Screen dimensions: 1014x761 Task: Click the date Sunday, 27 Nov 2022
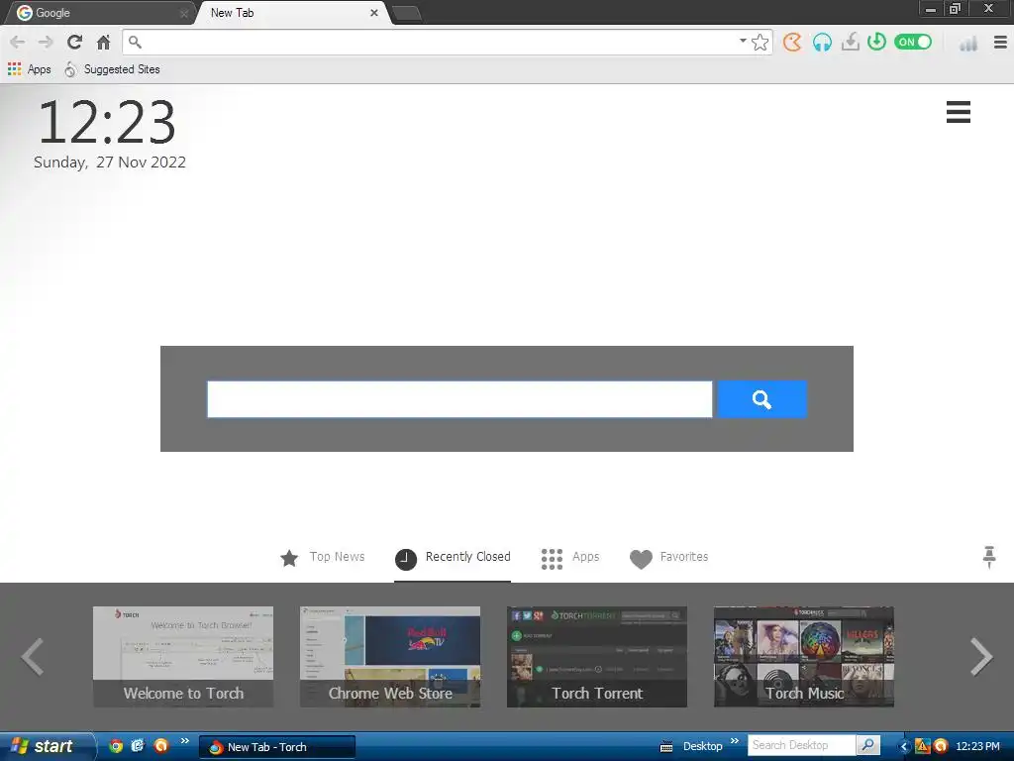pyautogui.click(x=110, y=163)
